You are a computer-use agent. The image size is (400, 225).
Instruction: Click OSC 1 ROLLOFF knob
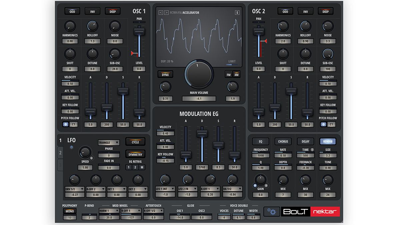click(x=92, y=26)
